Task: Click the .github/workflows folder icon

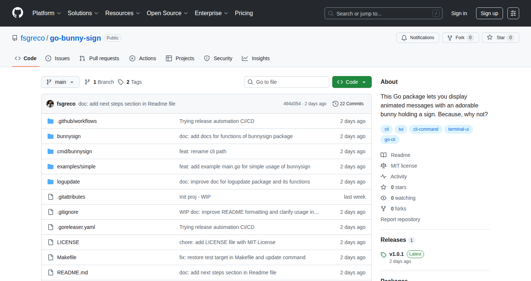Action: point(51,121)
